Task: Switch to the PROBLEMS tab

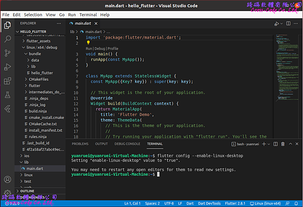Action: [80, 144]
